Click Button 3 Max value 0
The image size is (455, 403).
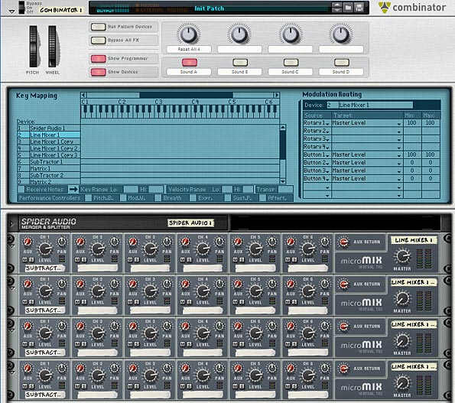point(431,171)
